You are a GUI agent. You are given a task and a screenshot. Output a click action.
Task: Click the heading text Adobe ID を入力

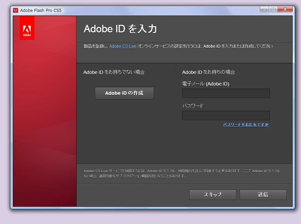point(120,29)
